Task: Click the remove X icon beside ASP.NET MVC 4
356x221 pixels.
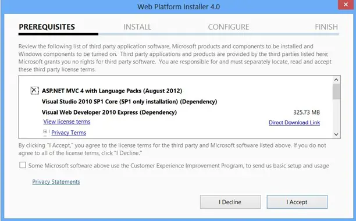Action: [x=35, y=91]
